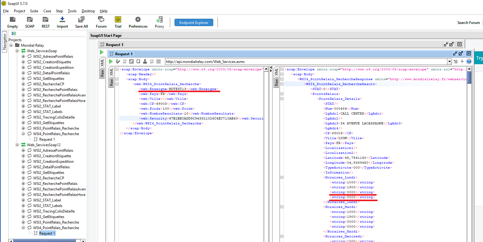
Task: Expand first WSI2_AdressePointRelais operation
Action: point(23,56)
